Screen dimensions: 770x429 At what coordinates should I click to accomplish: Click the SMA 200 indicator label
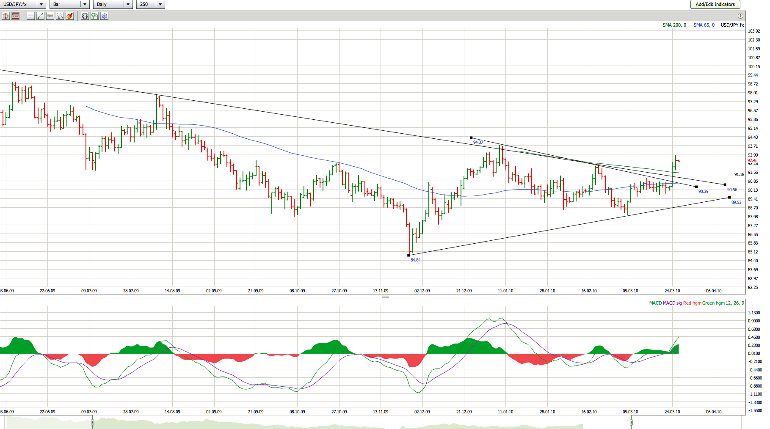tap(674, 25)
